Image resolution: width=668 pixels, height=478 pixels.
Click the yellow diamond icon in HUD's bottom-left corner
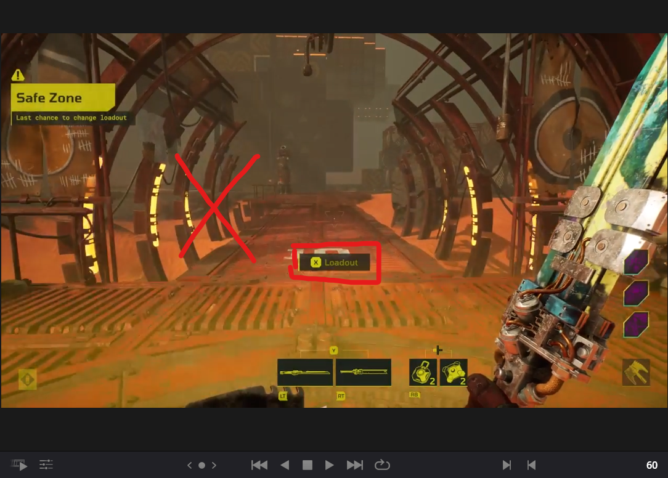coord(28,379)
